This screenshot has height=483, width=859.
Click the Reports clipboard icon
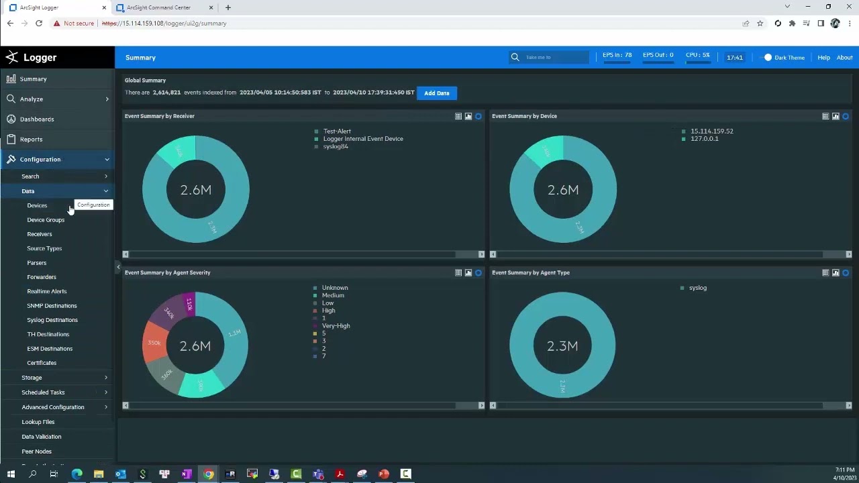coord(11,139)
